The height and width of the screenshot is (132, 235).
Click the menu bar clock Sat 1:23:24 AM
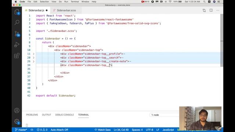tap(192, 1)
